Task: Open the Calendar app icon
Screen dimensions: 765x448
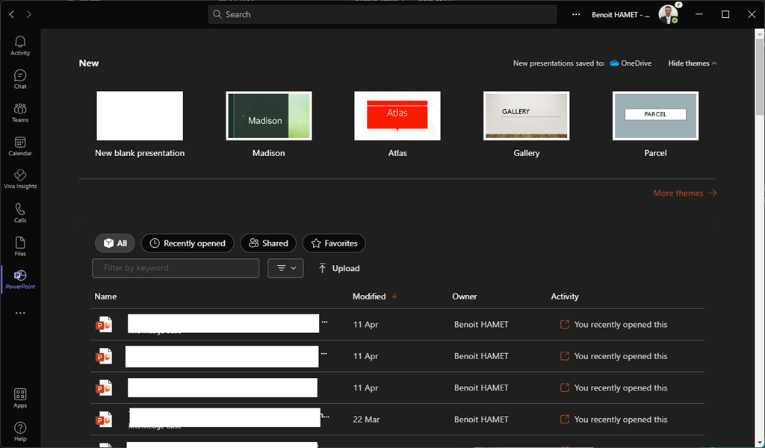Action: [20, 146]
